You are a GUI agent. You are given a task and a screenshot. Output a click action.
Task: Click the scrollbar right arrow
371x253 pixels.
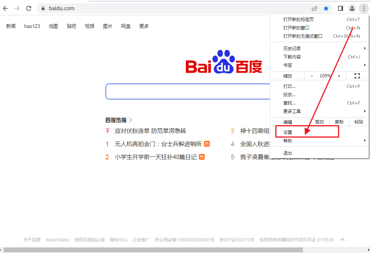pos(368,250)
